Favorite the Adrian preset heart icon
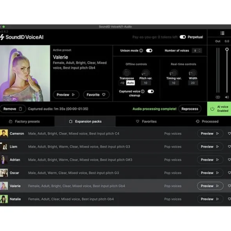 coord(229,160)
